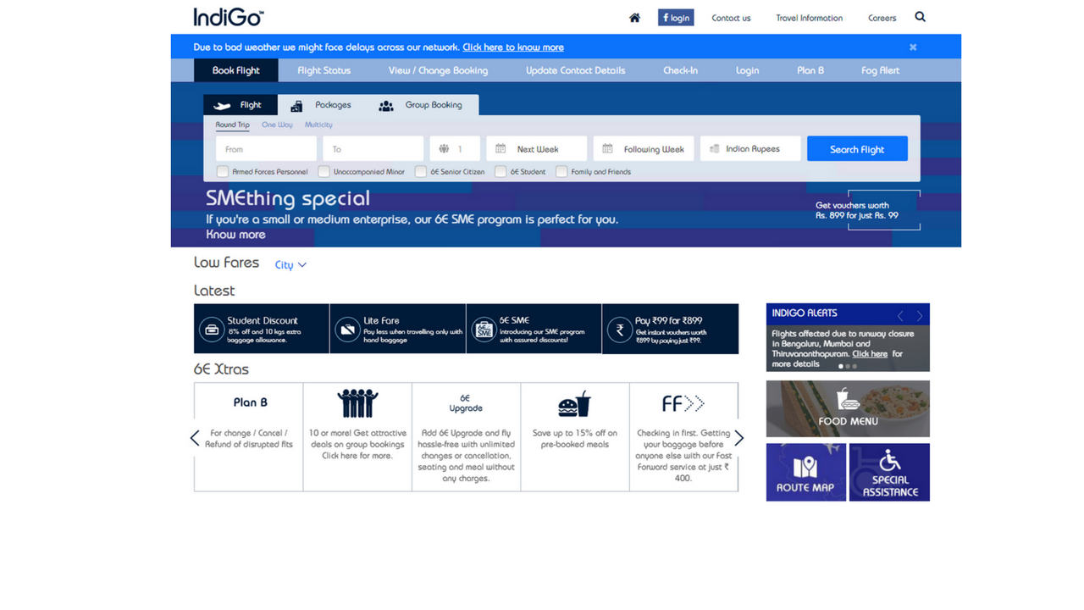Click the Search Flight button
Image resolution: width=1084 pixels, height=610 pixels.
tap(857, 149)
